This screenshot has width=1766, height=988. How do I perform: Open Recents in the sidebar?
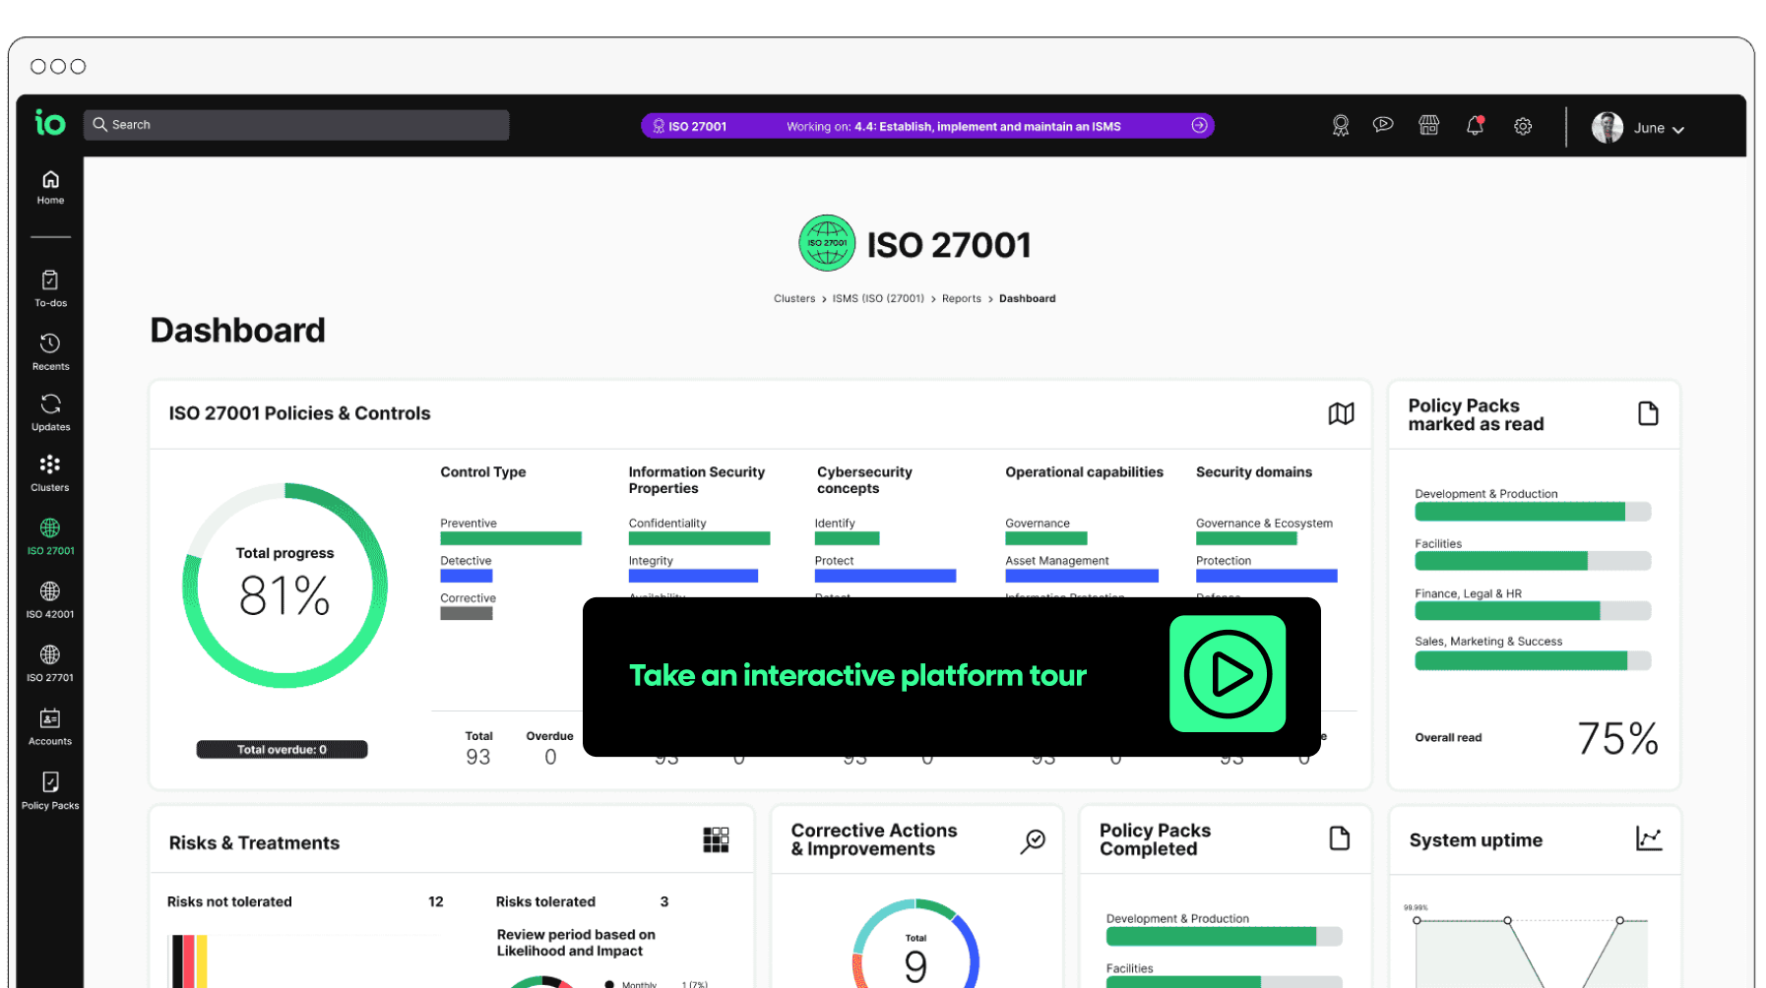(50, 352)
